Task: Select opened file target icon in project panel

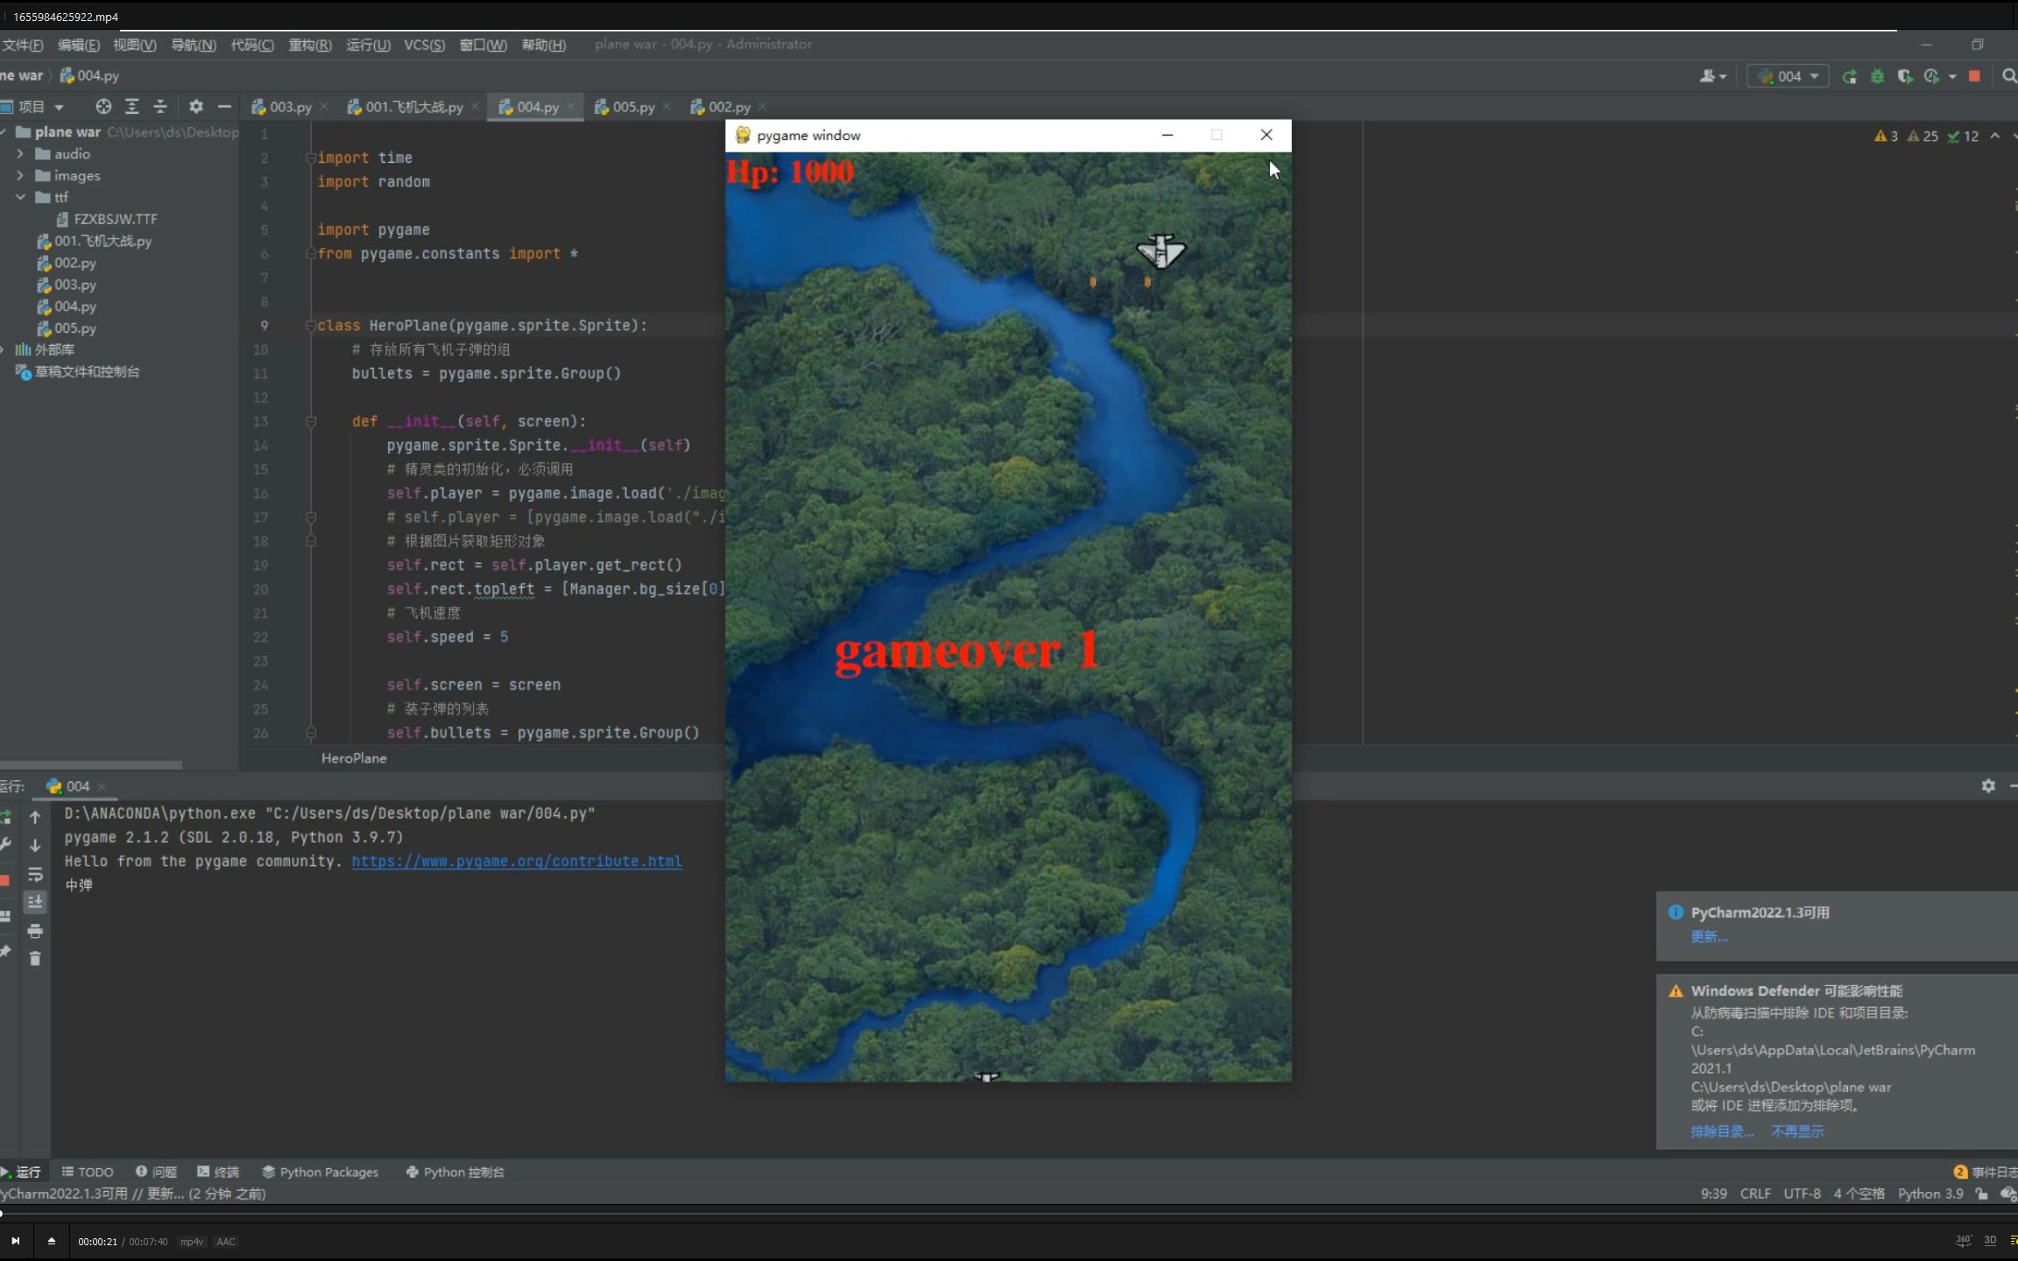Action: click(x=103, y=107)
